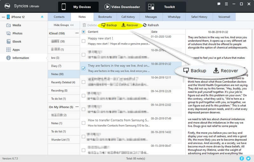This screenshot has height=162, width=254.
Task: Click the Syncios logo icon
Action: pos(7,6)
